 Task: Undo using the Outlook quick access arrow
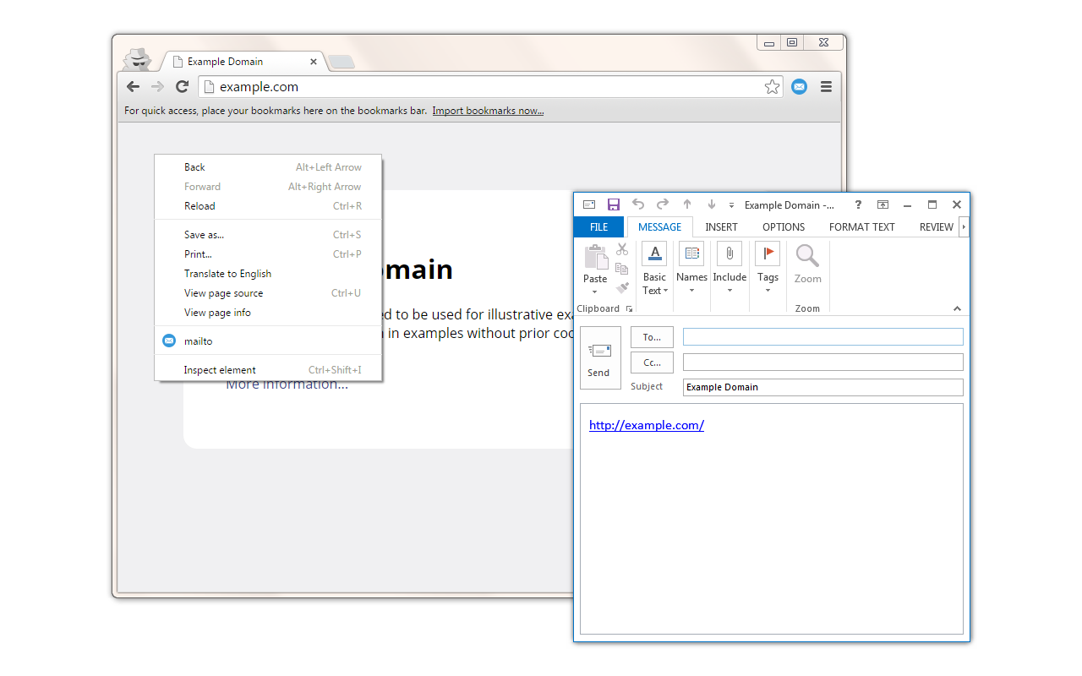638,204
